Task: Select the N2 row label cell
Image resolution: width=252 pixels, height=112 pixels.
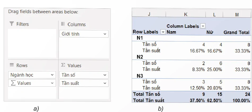Action: [x=140, y=57]
